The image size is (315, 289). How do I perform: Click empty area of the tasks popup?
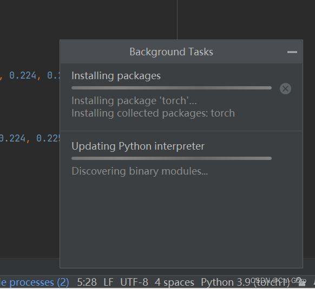(x=181, y=221)
